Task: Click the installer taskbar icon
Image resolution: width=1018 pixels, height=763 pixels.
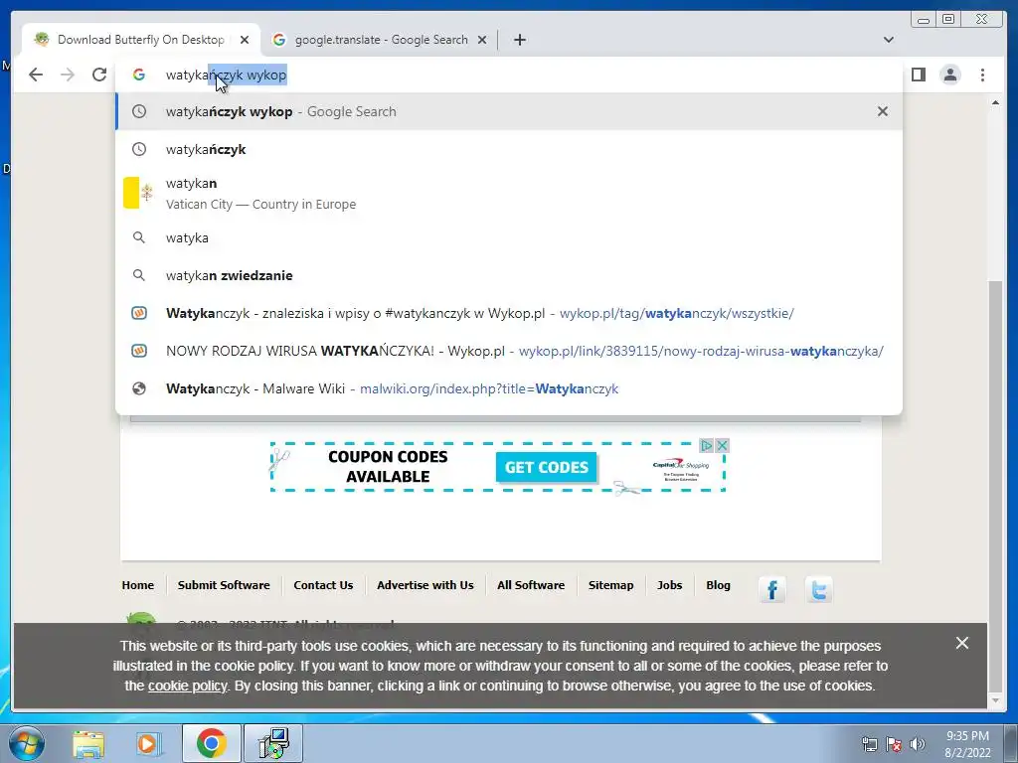Action: pos(273,743)
